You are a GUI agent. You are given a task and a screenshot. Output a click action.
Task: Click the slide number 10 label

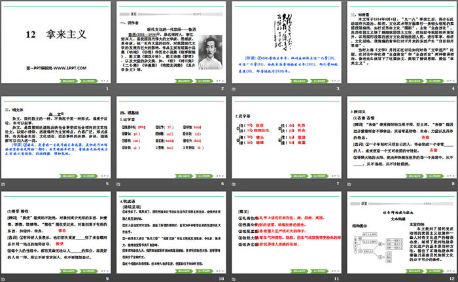(x=221, y=279)
